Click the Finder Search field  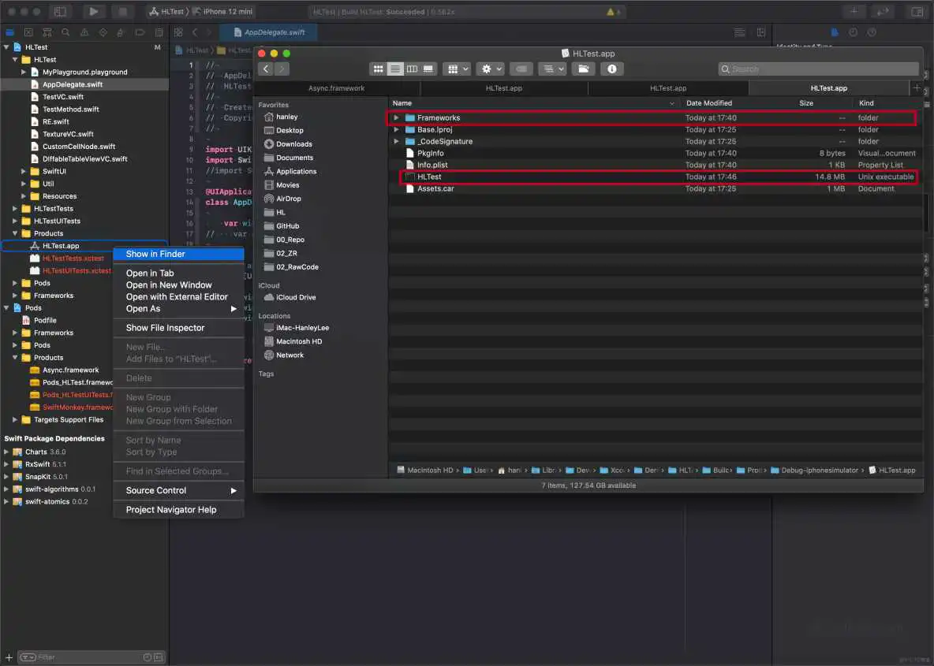pos(819,69)
